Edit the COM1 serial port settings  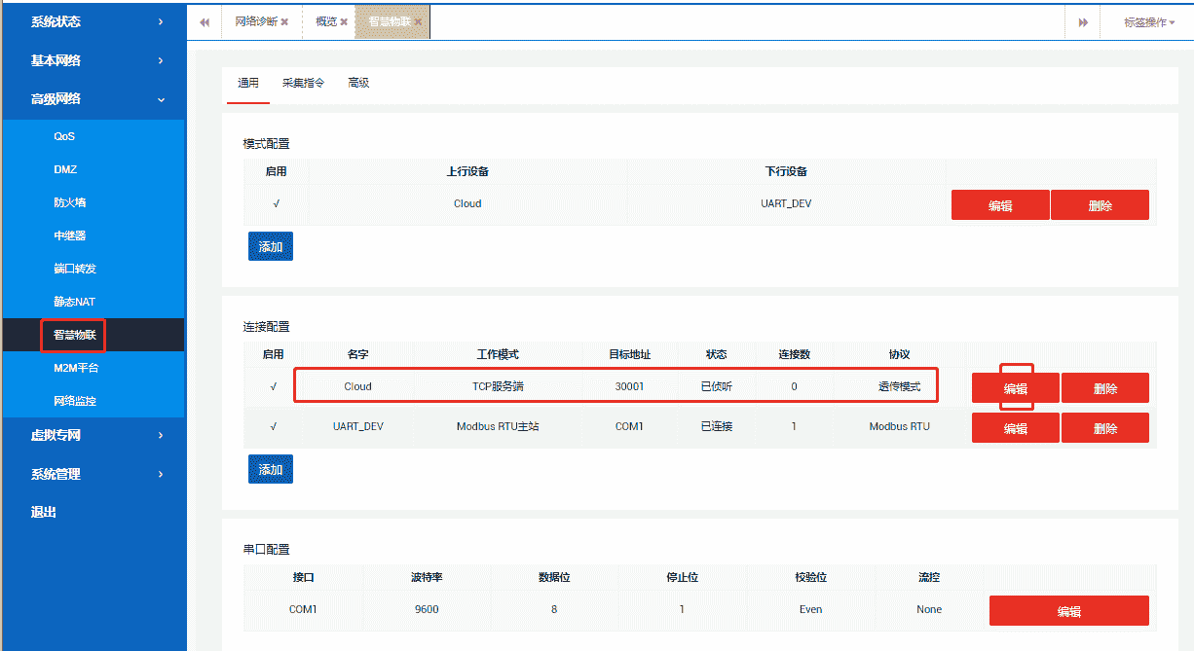(x=1068, y=611)
